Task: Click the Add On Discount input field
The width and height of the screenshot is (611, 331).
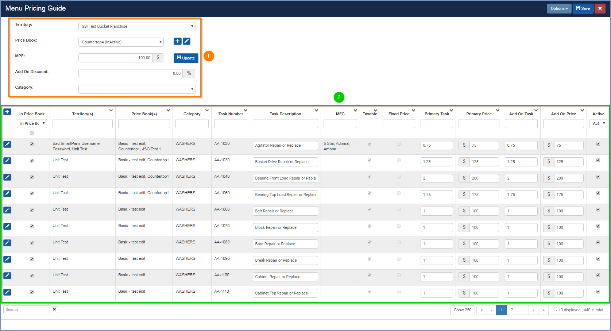Action: pos(131,73)
